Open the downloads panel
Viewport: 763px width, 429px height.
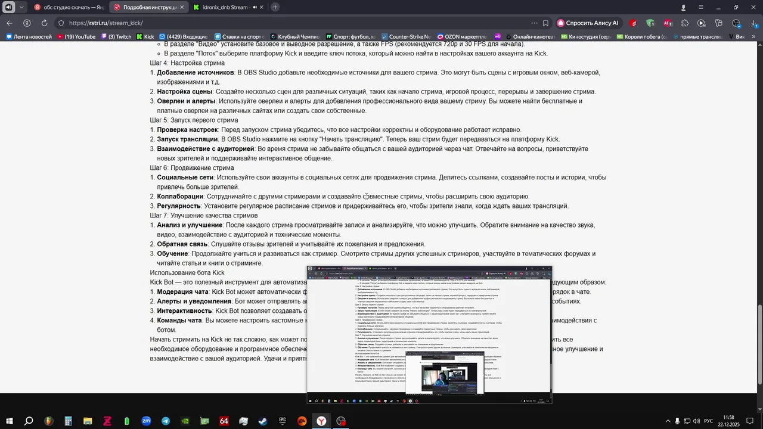click(753, 23)
